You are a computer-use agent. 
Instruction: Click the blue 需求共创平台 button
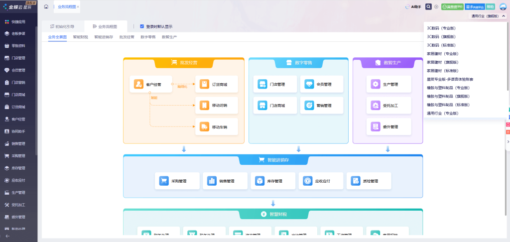coord(475,6)
